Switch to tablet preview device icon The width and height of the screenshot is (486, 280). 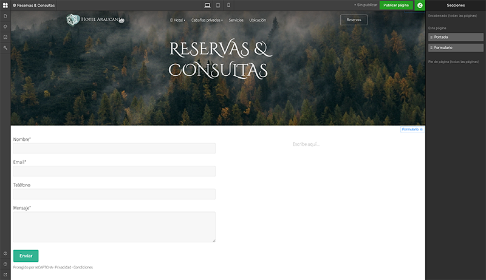pyautogui.click(x=218, y=5)
